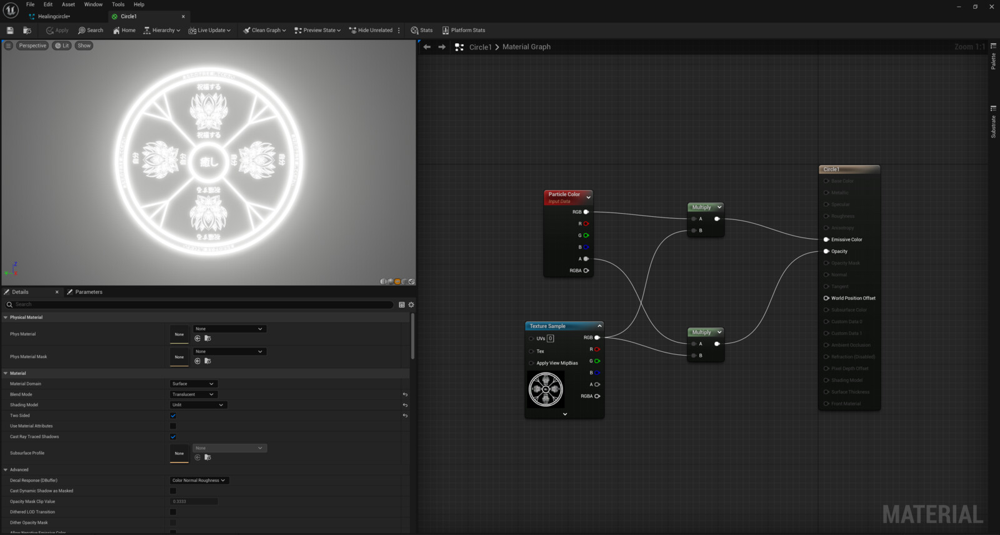Save the material with the floppy disk icon
1000x535 pixels.
10,30
